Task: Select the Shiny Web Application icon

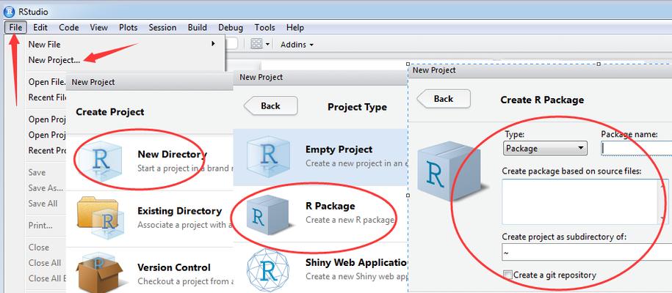Action: pos(267,270)
